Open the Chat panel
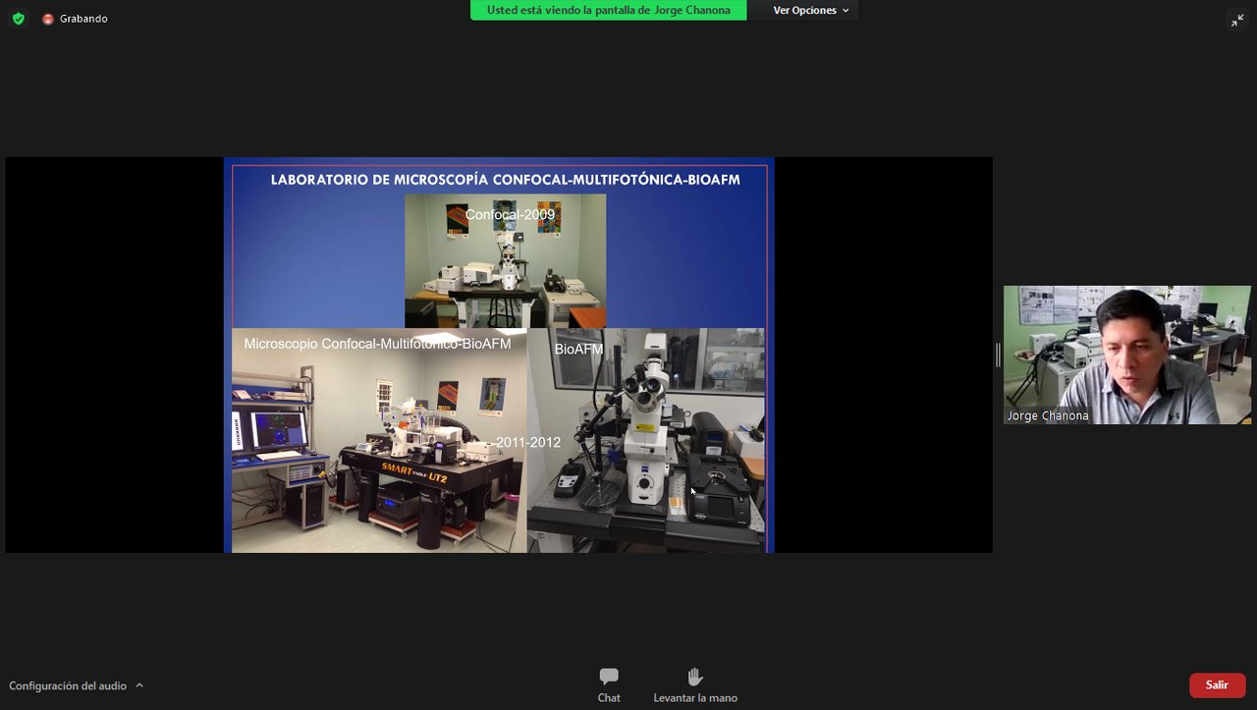The height and width of the screenshot is (710, 1257). click(x=609, y=684)
